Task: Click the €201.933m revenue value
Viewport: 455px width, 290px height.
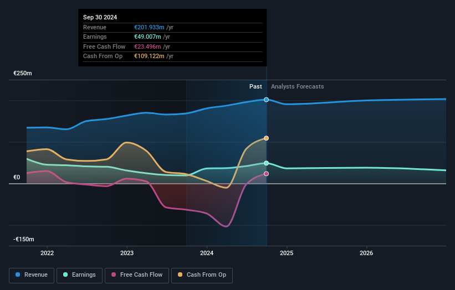Action: [x=149, y=27]
